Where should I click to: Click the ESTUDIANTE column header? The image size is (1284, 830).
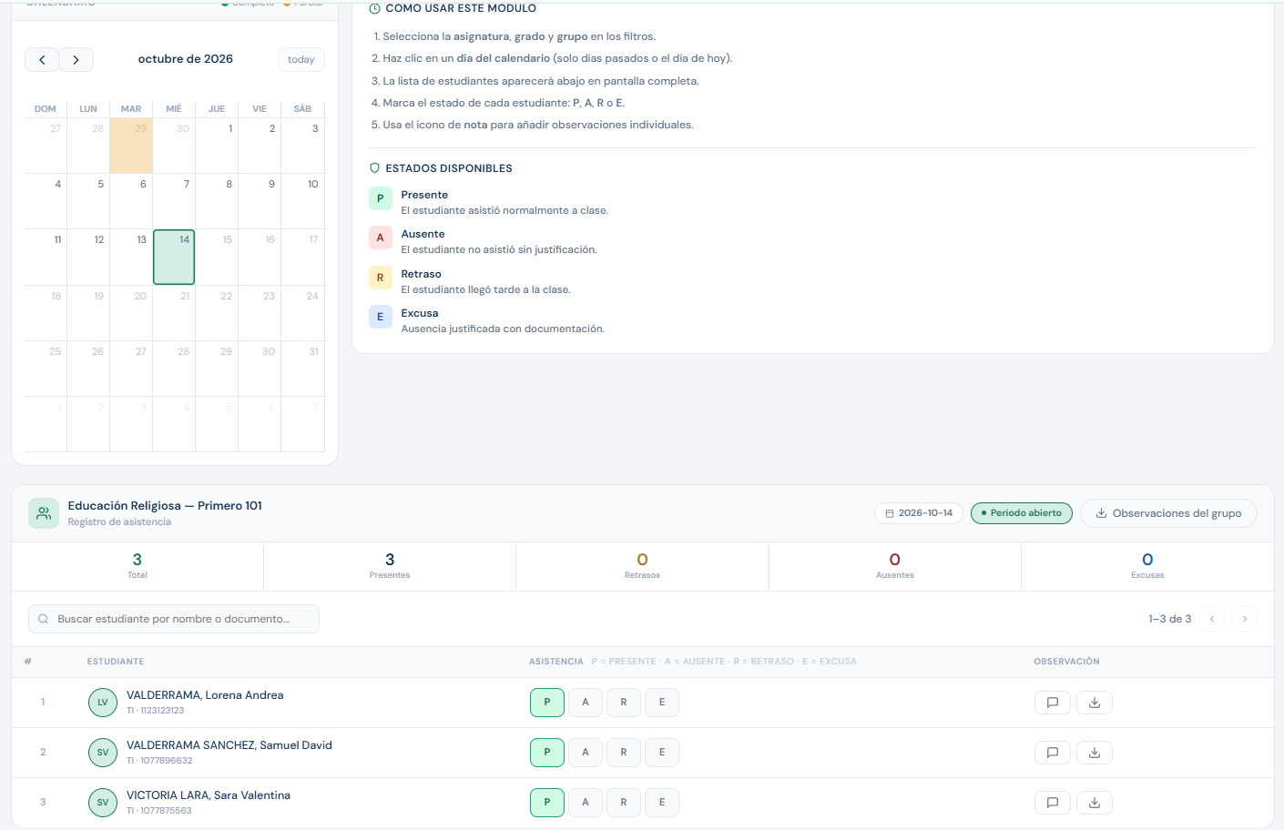[x=116, y=662]
